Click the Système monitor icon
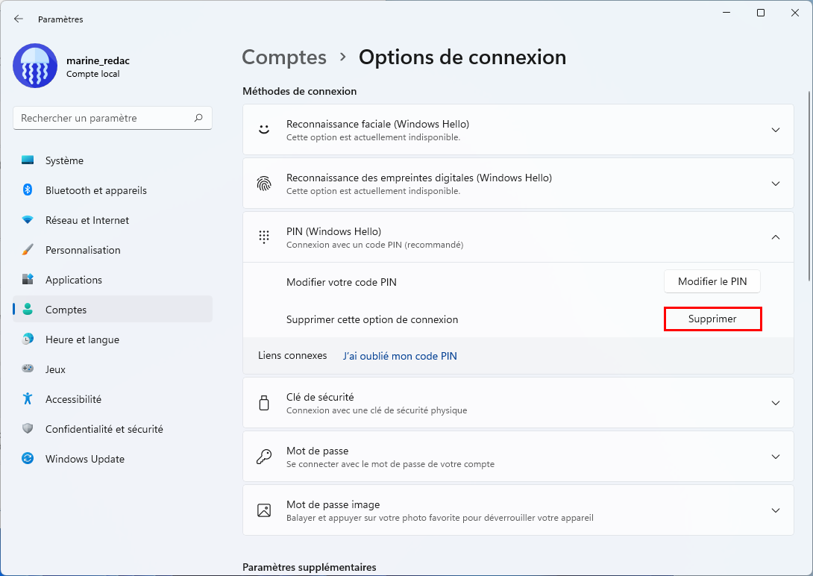 [28, 160]
